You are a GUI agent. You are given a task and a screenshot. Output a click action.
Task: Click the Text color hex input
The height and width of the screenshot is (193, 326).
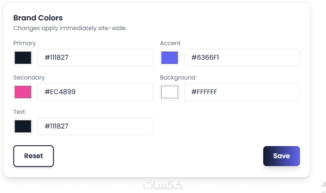[95, 126]
